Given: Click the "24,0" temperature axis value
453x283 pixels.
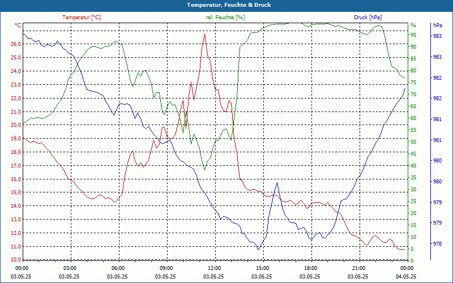Looking at the screenshot, I should (x=16, y=71).
